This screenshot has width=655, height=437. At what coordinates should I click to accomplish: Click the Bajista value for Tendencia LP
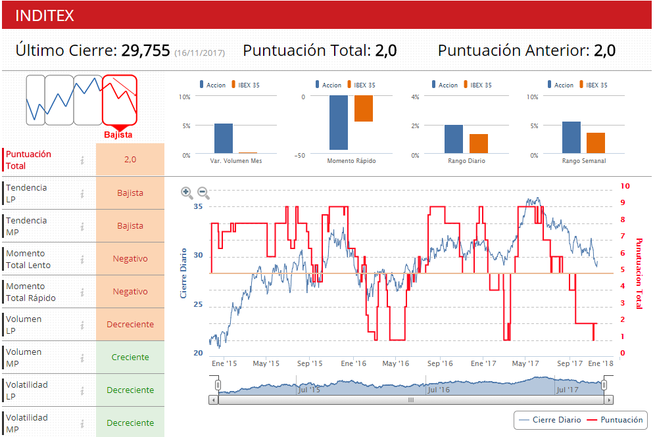130,193
